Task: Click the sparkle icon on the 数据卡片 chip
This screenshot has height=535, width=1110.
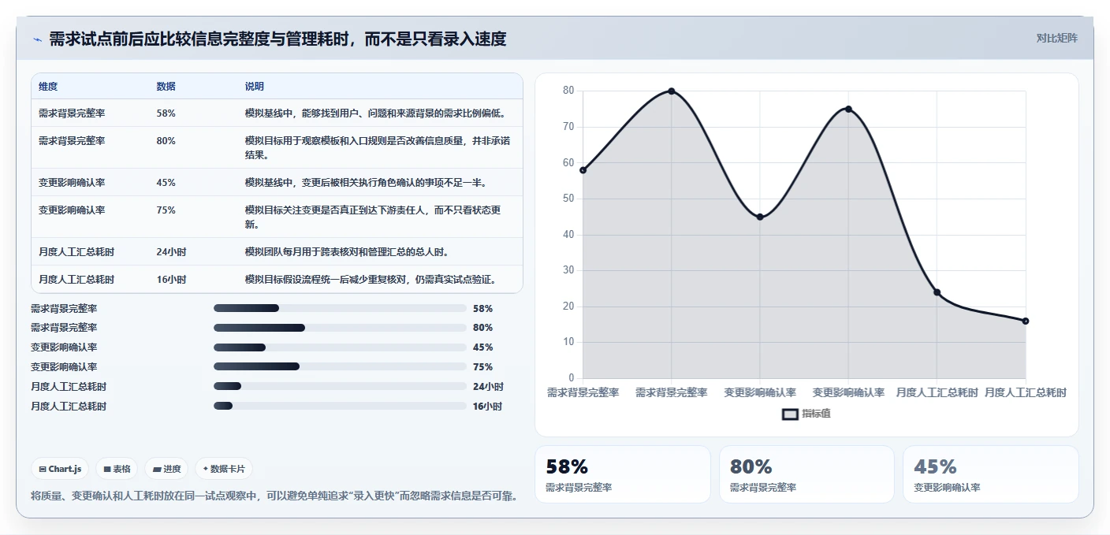Action: [x=205, y=469]
